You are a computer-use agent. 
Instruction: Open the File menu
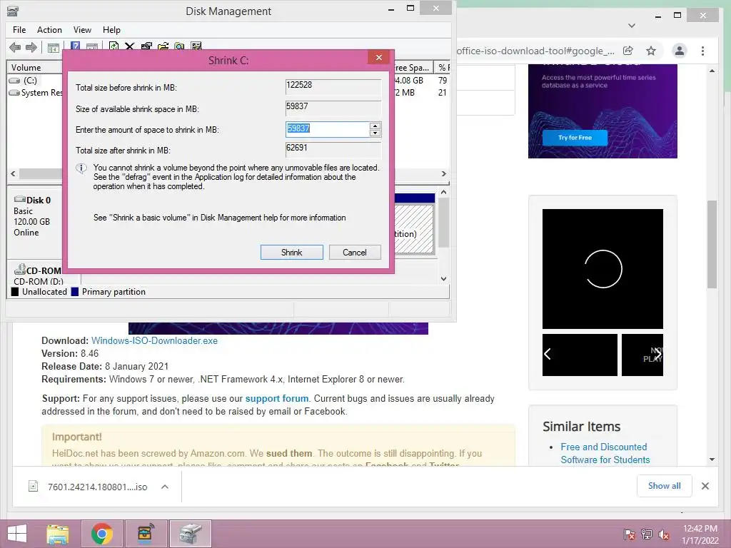19,30
